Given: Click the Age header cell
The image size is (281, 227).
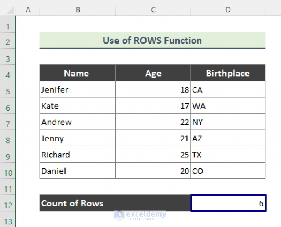Looking at the screenshot, I should (153, 73).
